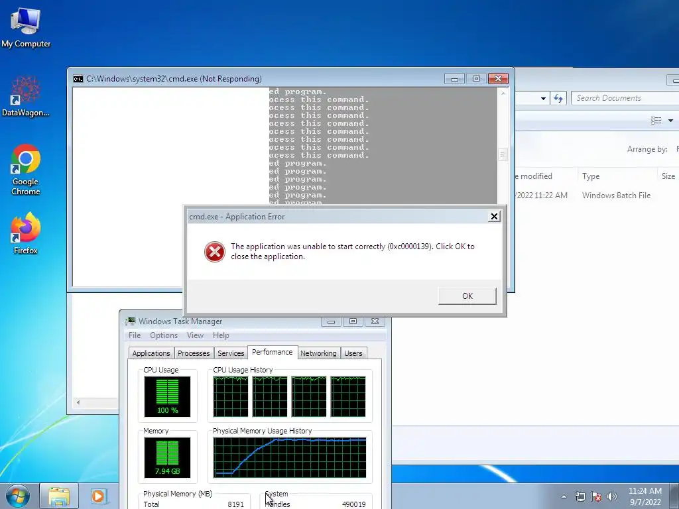
Task: Open the Task Manager File menu
Action: click(x=135, y=335)
